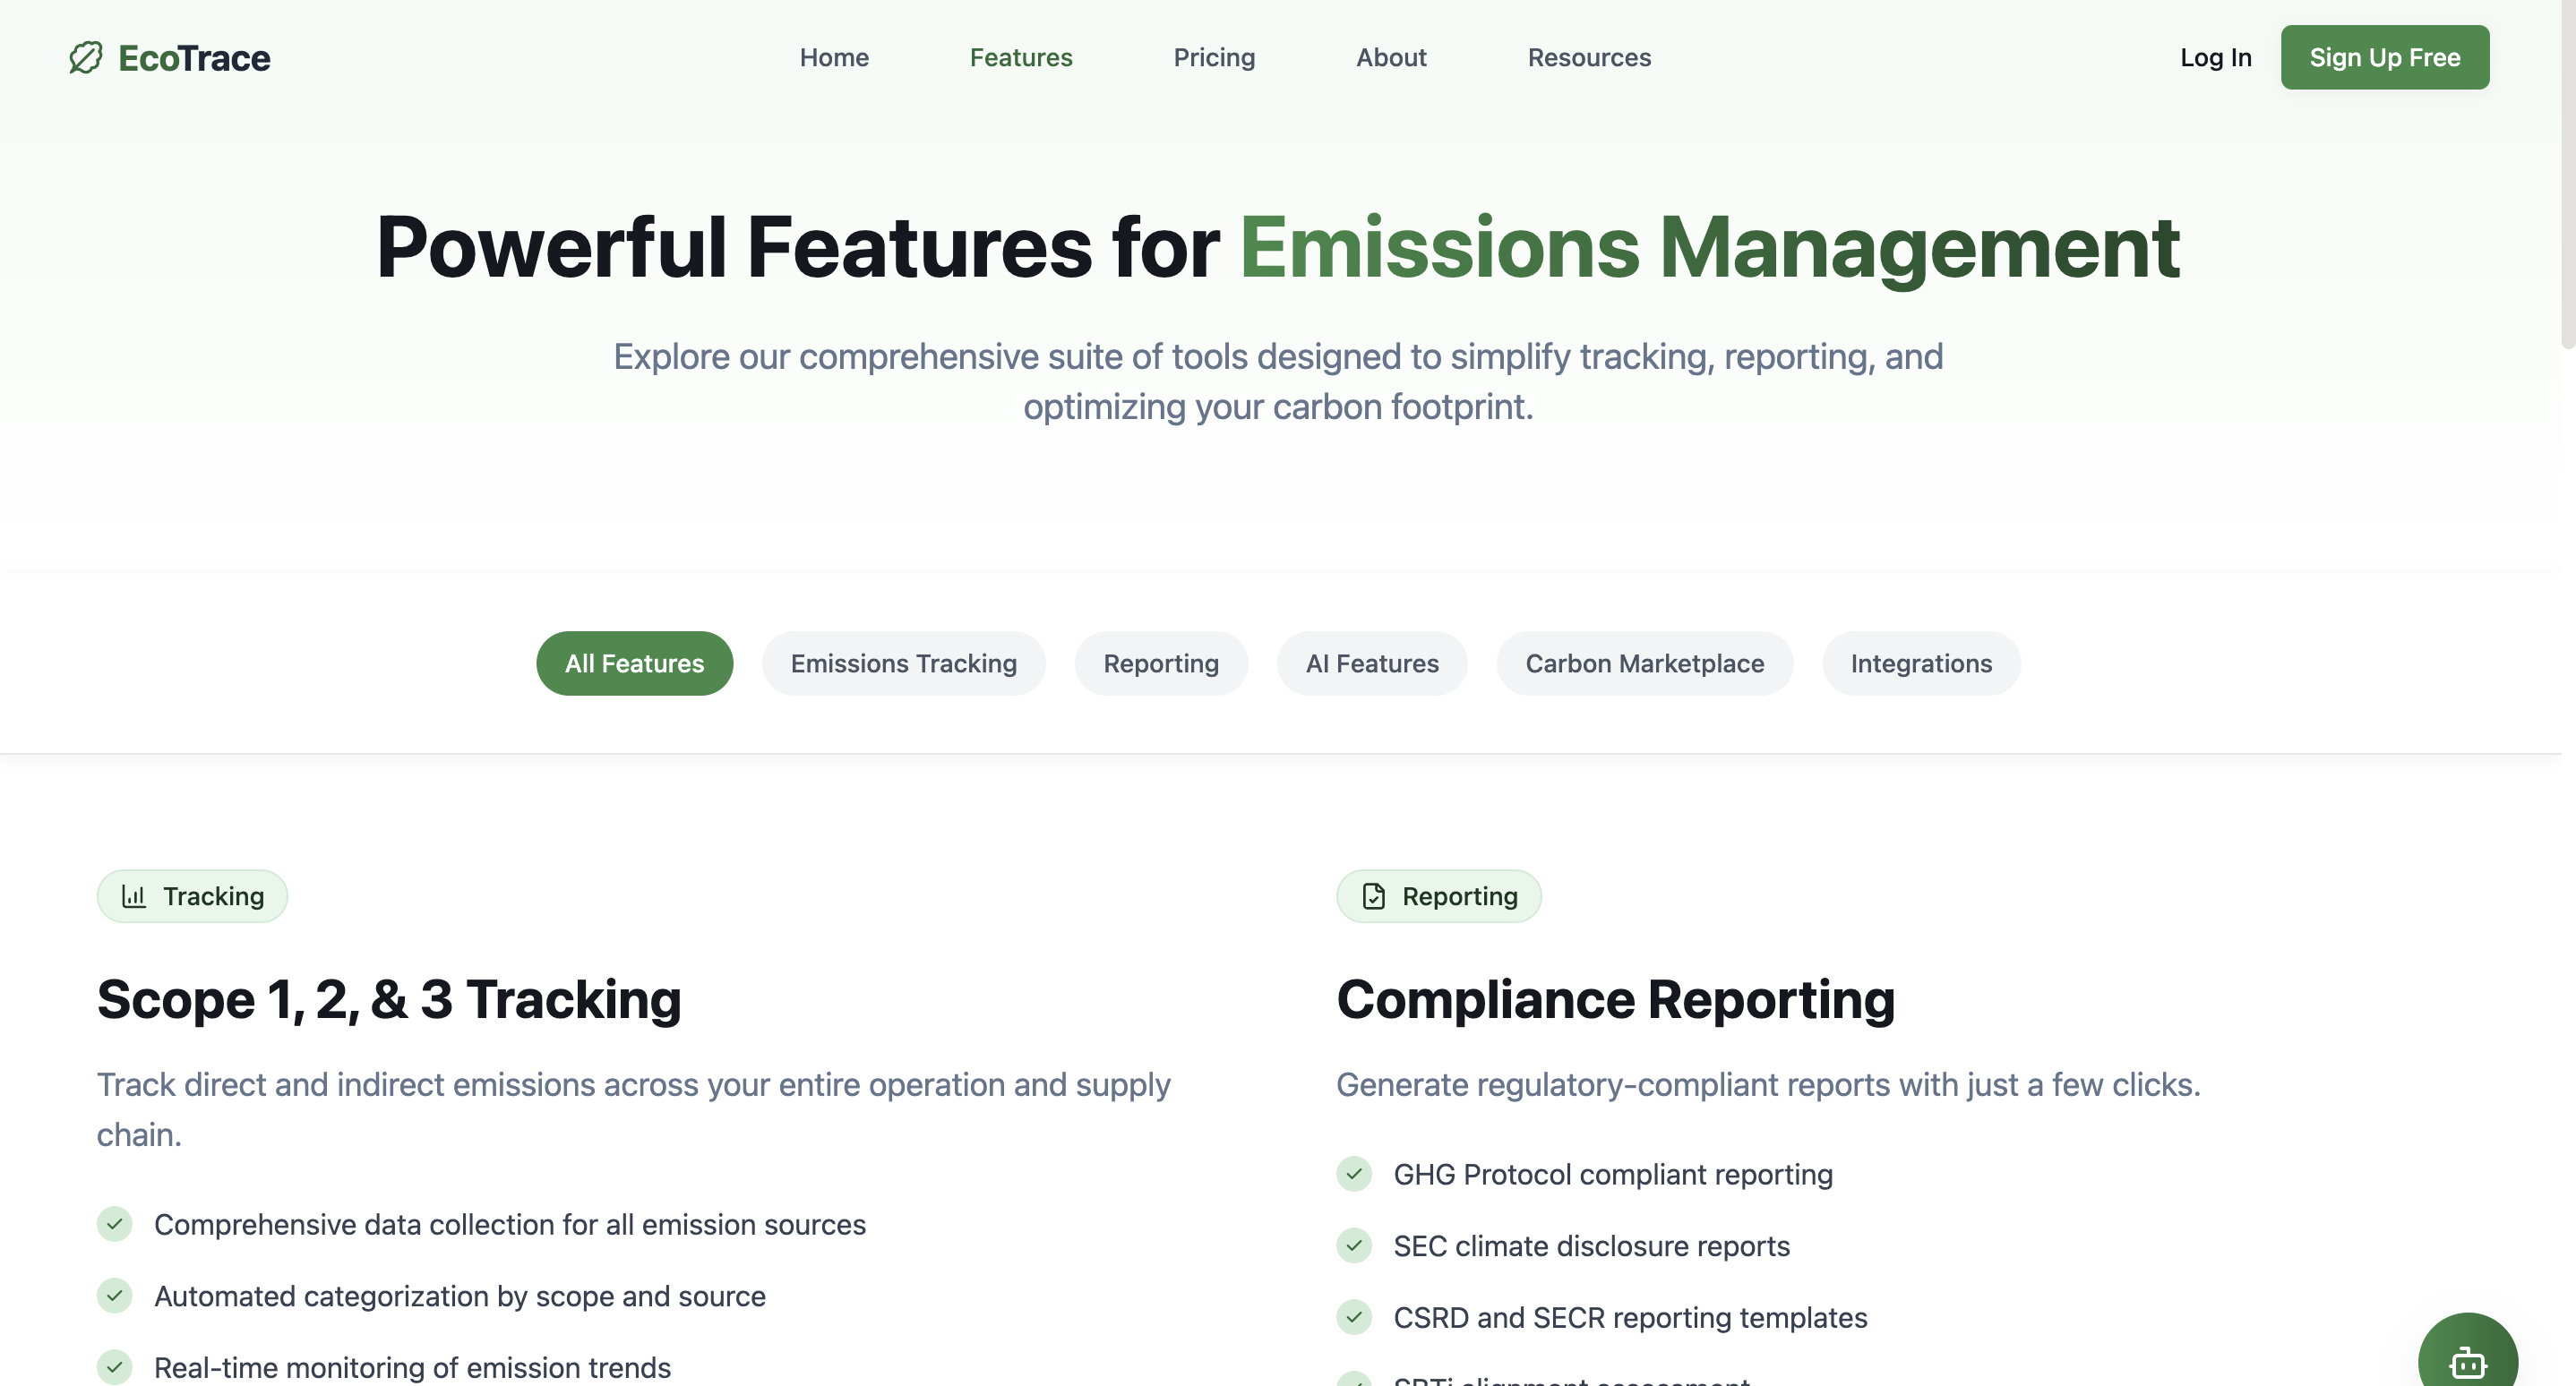This screenshot has height=1386, width=2576.
Task: Click the EcoTrace leaf logo icon
Action: tap(84, 57)
